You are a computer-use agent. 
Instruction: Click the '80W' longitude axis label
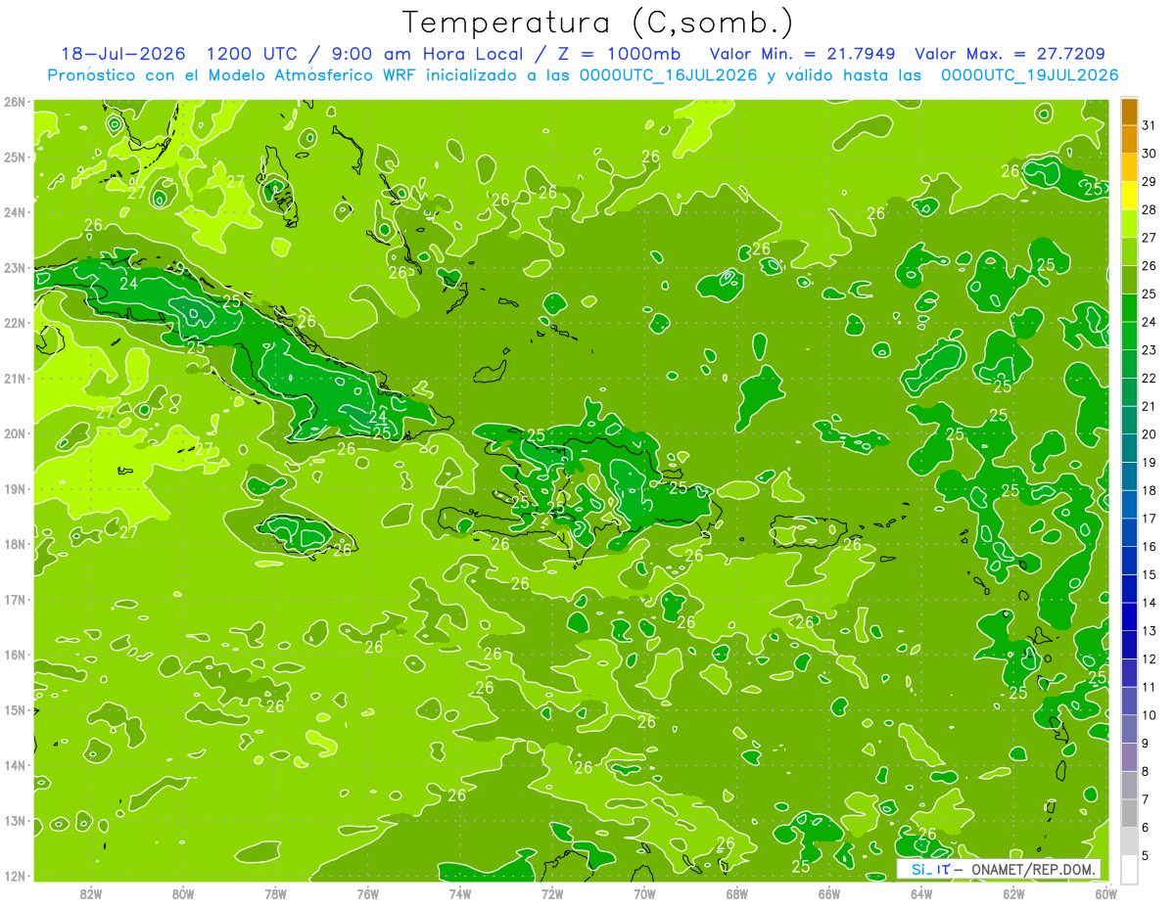[183, 894]
